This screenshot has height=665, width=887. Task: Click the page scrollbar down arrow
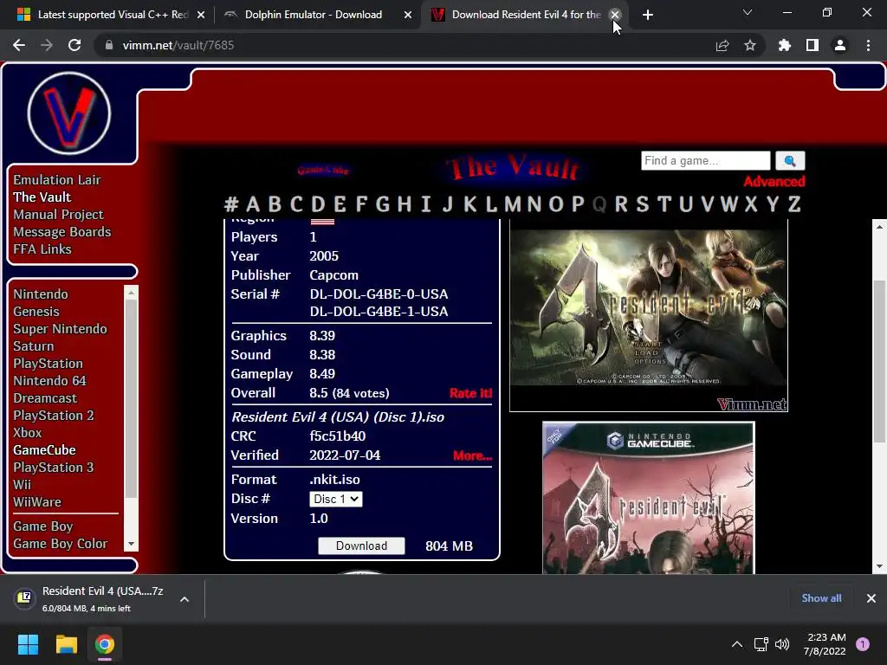879,566
